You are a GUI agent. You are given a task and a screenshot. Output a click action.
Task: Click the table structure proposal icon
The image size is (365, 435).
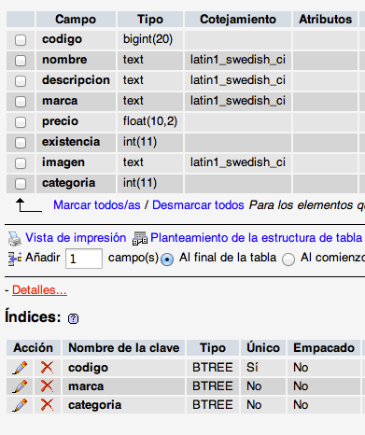coord(140,238)
